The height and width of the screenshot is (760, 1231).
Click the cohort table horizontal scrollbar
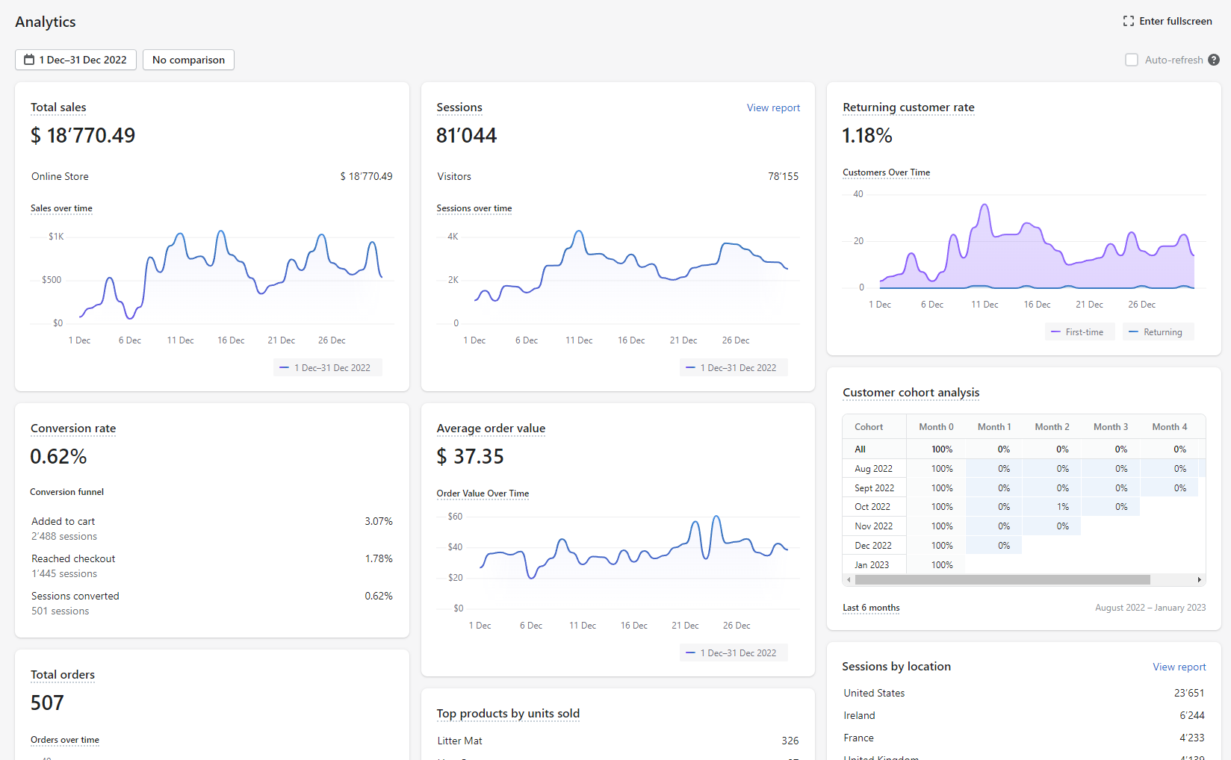(x=1002, y=580)
